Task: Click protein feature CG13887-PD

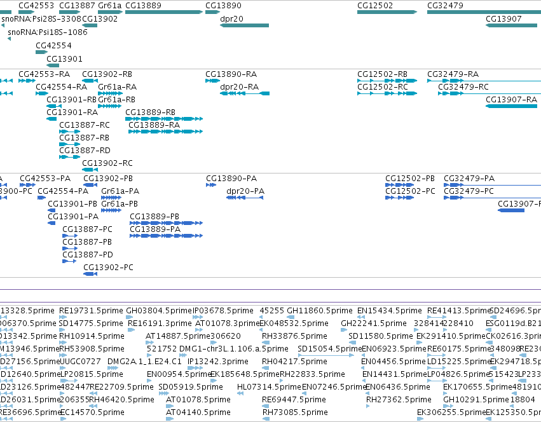Action: 69,261
